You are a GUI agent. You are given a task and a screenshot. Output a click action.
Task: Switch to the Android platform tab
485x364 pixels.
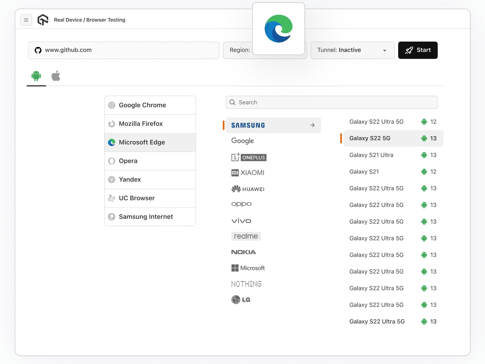[x=36, y=76]
